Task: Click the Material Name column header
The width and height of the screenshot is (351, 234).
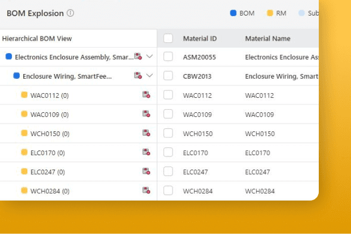Action: (x=267, y=39)
